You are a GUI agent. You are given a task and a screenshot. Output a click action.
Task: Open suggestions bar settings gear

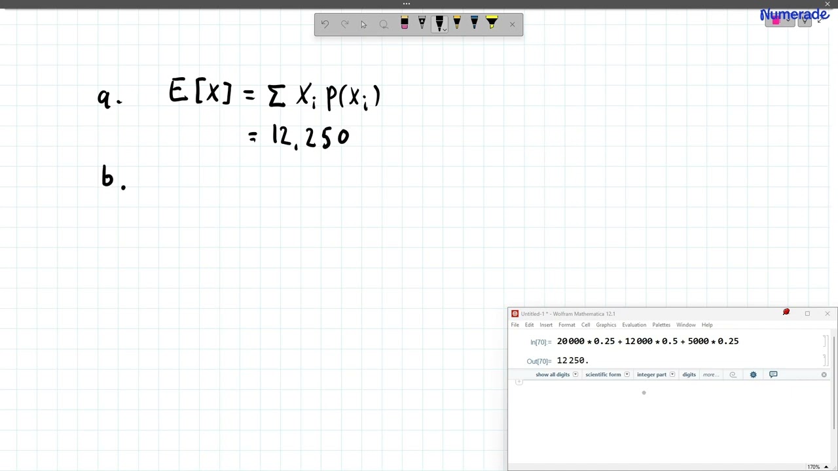[x=753, y=375]
